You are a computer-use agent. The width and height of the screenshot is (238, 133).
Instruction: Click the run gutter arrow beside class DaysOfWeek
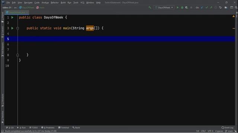[12, 17]
